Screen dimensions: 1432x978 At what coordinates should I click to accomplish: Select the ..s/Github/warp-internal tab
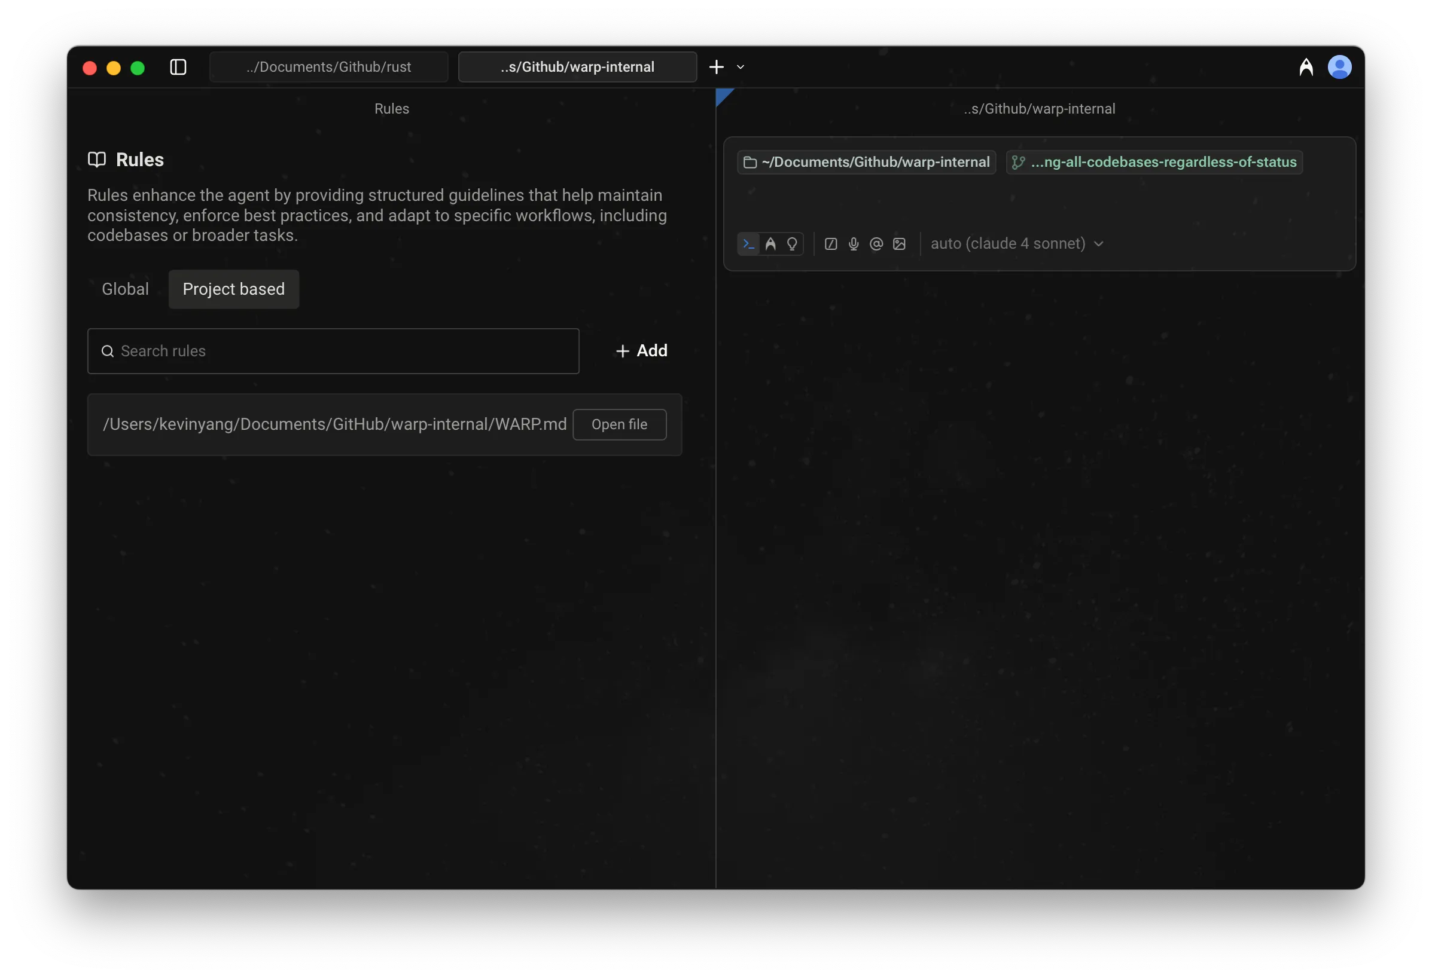[577, 67]
